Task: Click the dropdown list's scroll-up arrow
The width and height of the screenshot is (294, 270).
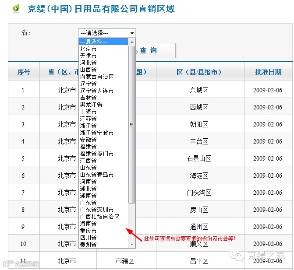Action: (132, 42)
